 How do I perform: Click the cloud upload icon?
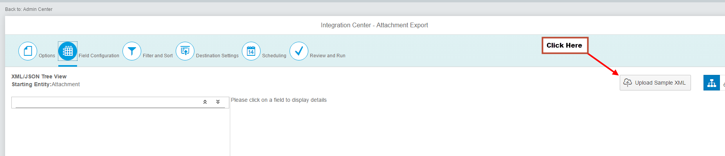(628, 82)
